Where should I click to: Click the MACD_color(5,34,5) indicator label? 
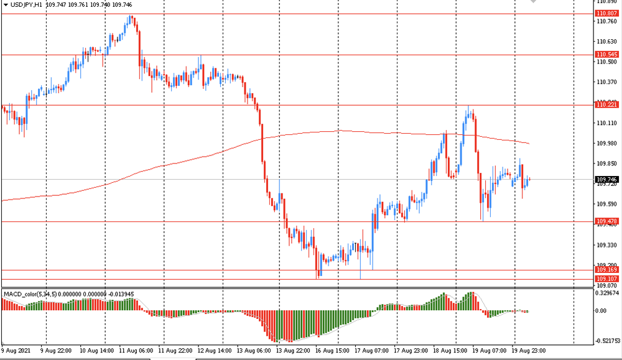click(30, 294)
